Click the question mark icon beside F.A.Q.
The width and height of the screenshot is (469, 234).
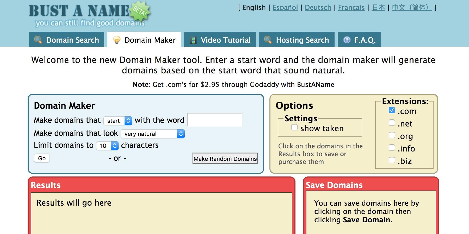click(x=347, y=40)
